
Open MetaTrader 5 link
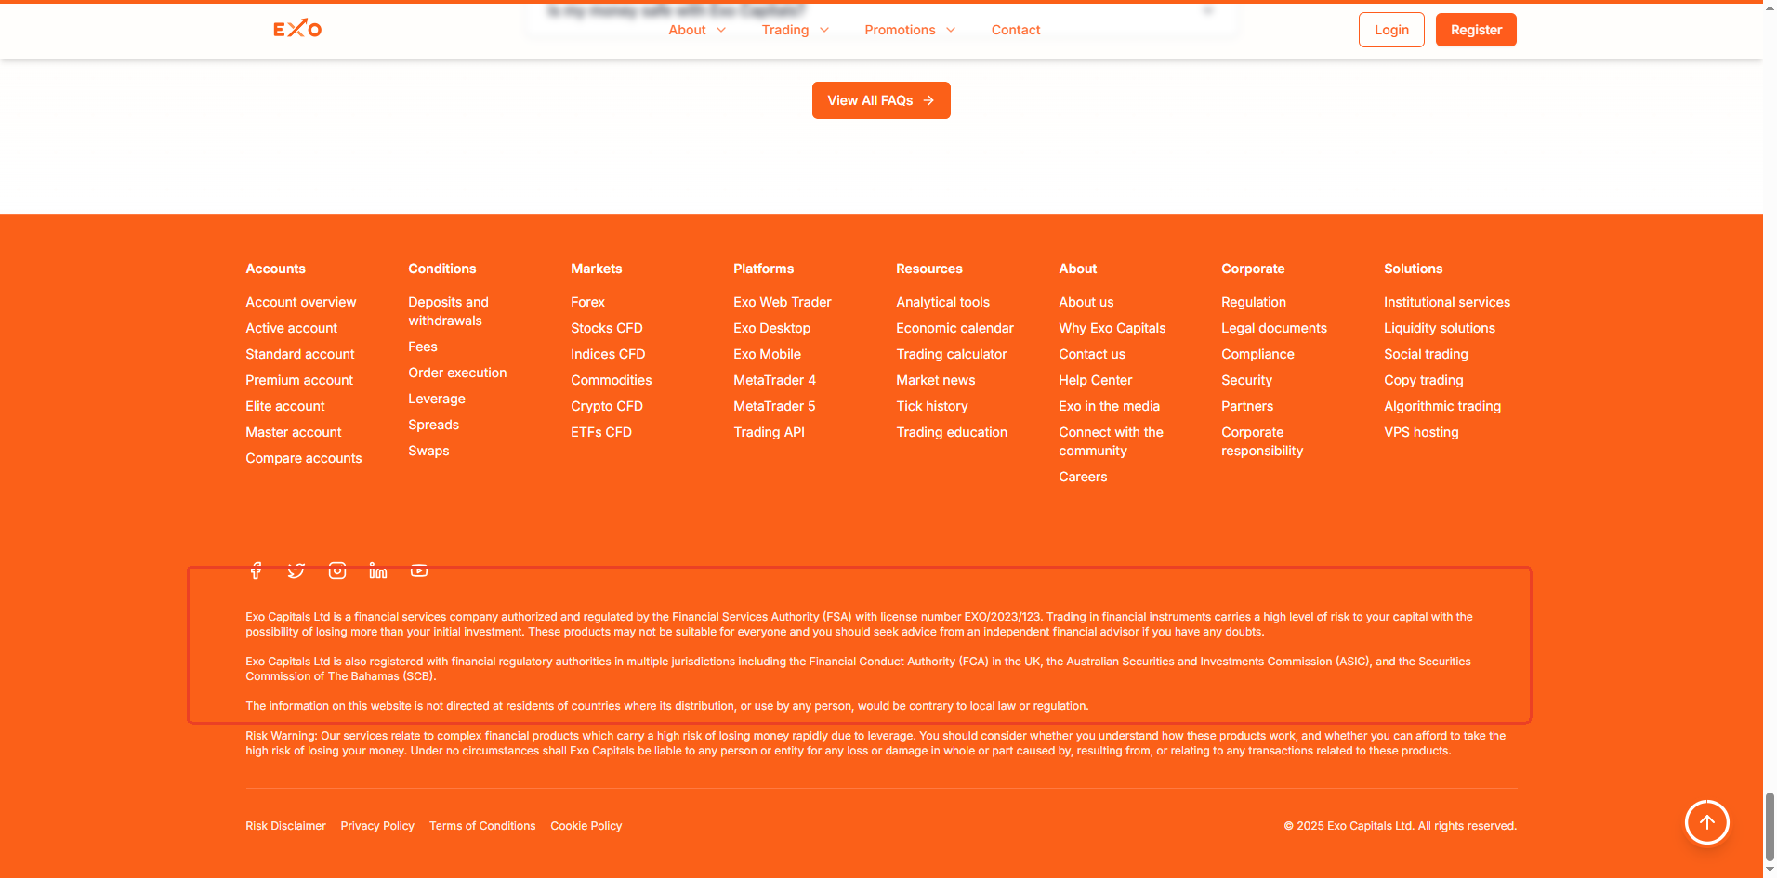click(x=774, y=406)
